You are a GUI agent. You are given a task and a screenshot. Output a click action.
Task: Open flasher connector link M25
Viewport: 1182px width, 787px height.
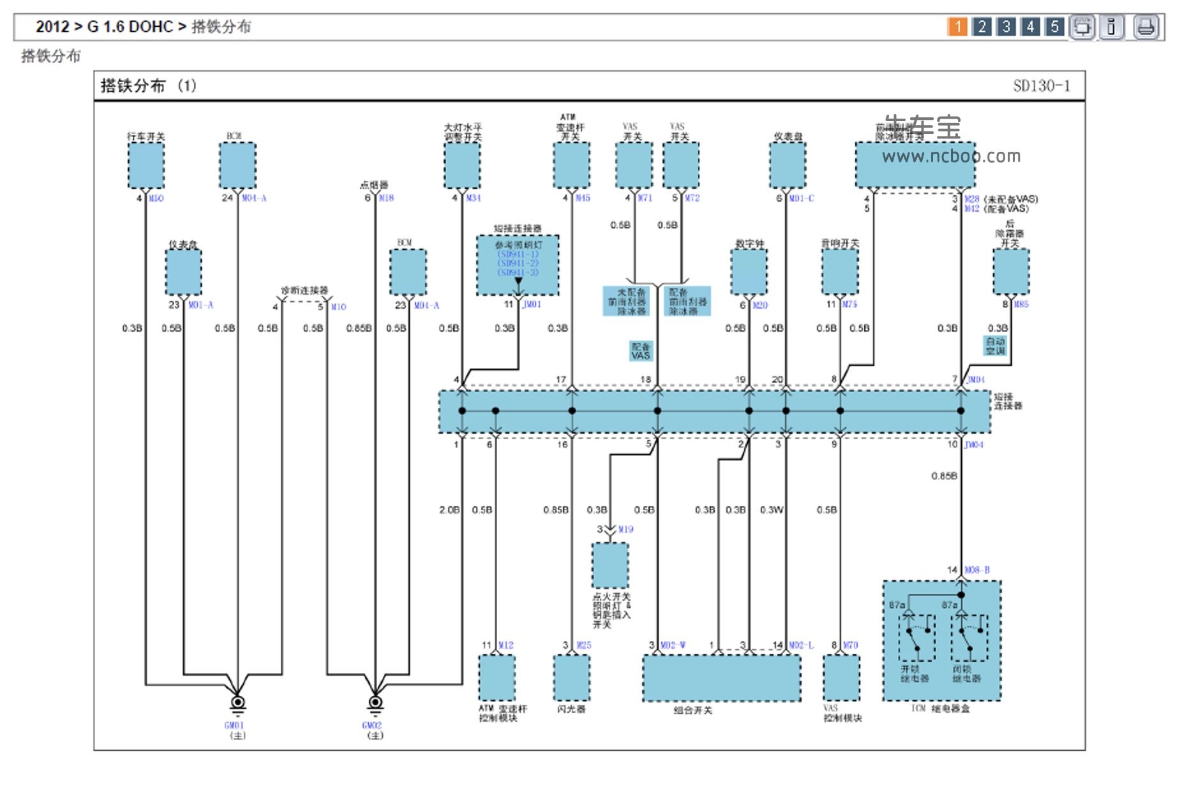(x=583, y=645)
